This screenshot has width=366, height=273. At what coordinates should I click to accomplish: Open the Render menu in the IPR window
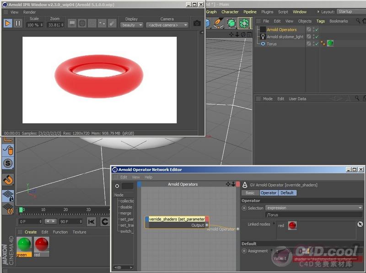29,12
